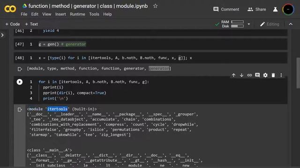This screenshot has height=168, width=300.
Task: Click into cell 48 code line
Action: (x=115, y=58)
